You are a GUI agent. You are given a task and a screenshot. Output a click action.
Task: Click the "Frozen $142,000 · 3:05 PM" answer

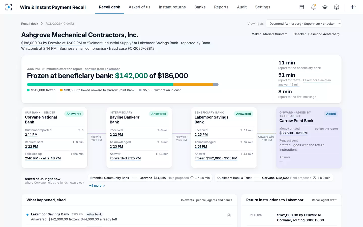(216, 158)
